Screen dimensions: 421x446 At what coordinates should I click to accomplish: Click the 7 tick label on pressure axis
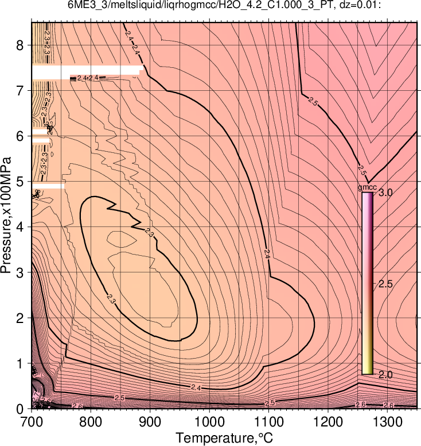(20, 91)
